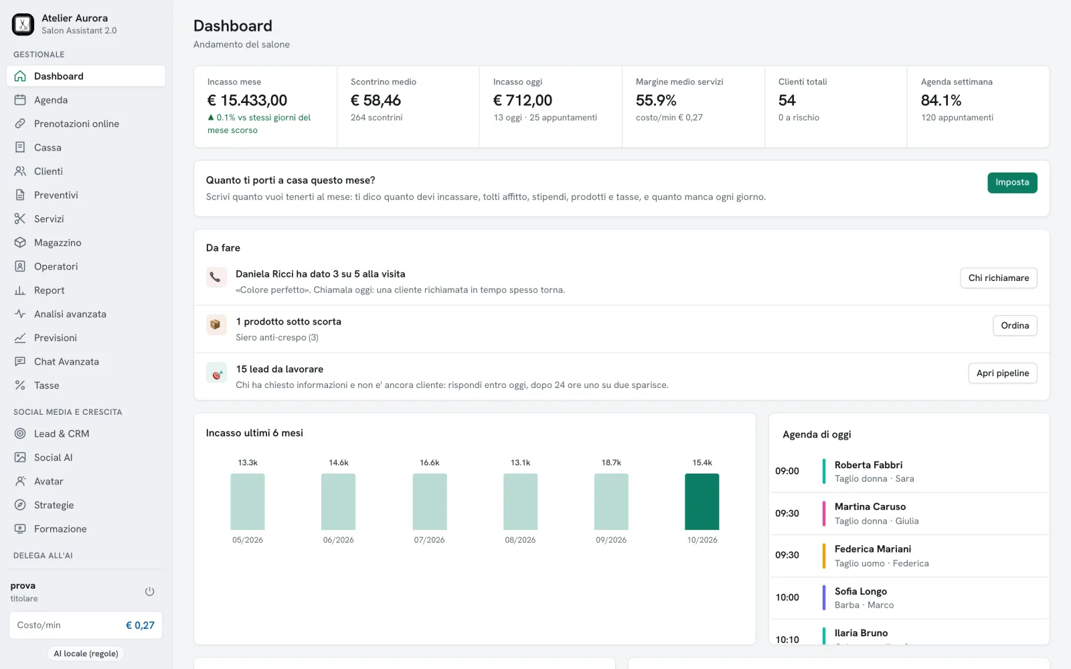Click the AI locale (regole) pill

click(86, 654)
